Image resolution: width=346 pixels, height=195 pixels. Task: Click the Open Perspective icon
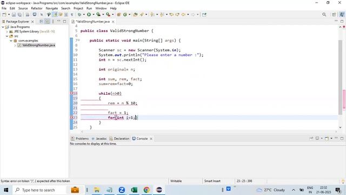pyautogui.click(x=334, y=15)
